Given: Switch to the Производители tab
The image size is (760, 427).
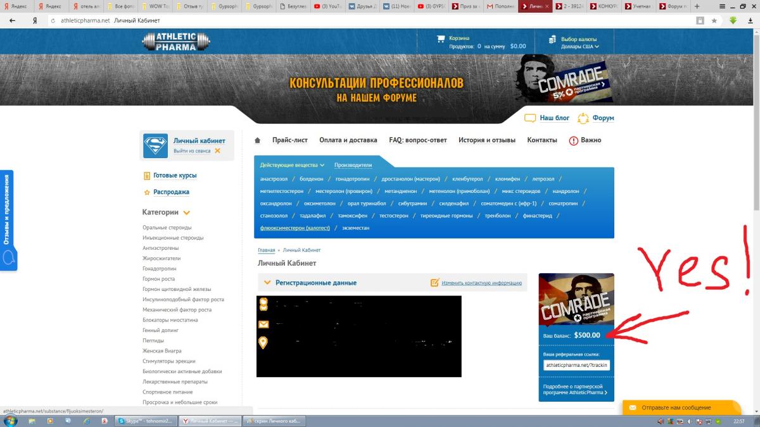Looking at the screenshot, I should [353, 165].
